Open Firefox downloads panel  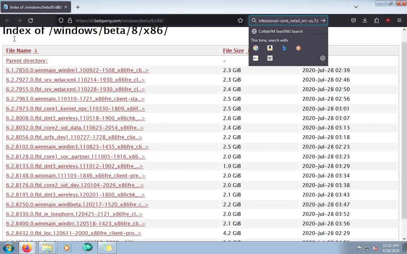click(365, 21)
